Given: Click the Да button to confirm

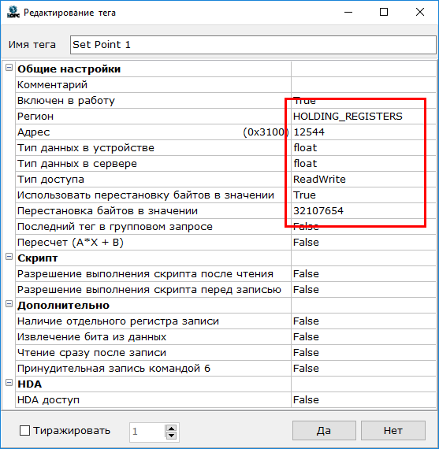Looking at the screenshot, I should click(324, 430).
